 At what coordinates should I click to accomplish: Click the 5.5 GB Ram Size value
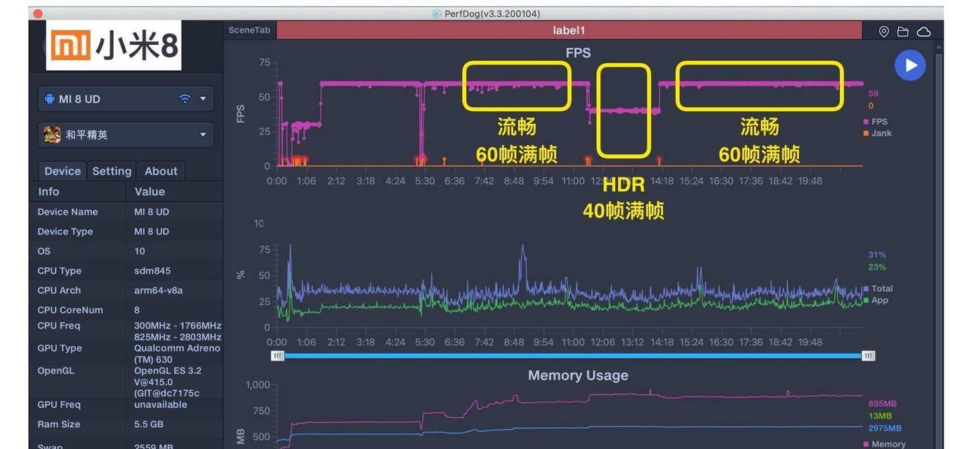tap(148, 424)
